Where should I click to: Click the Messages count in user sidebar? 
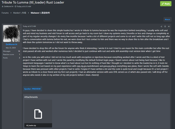pyautogui.click(x=19, y=51)
